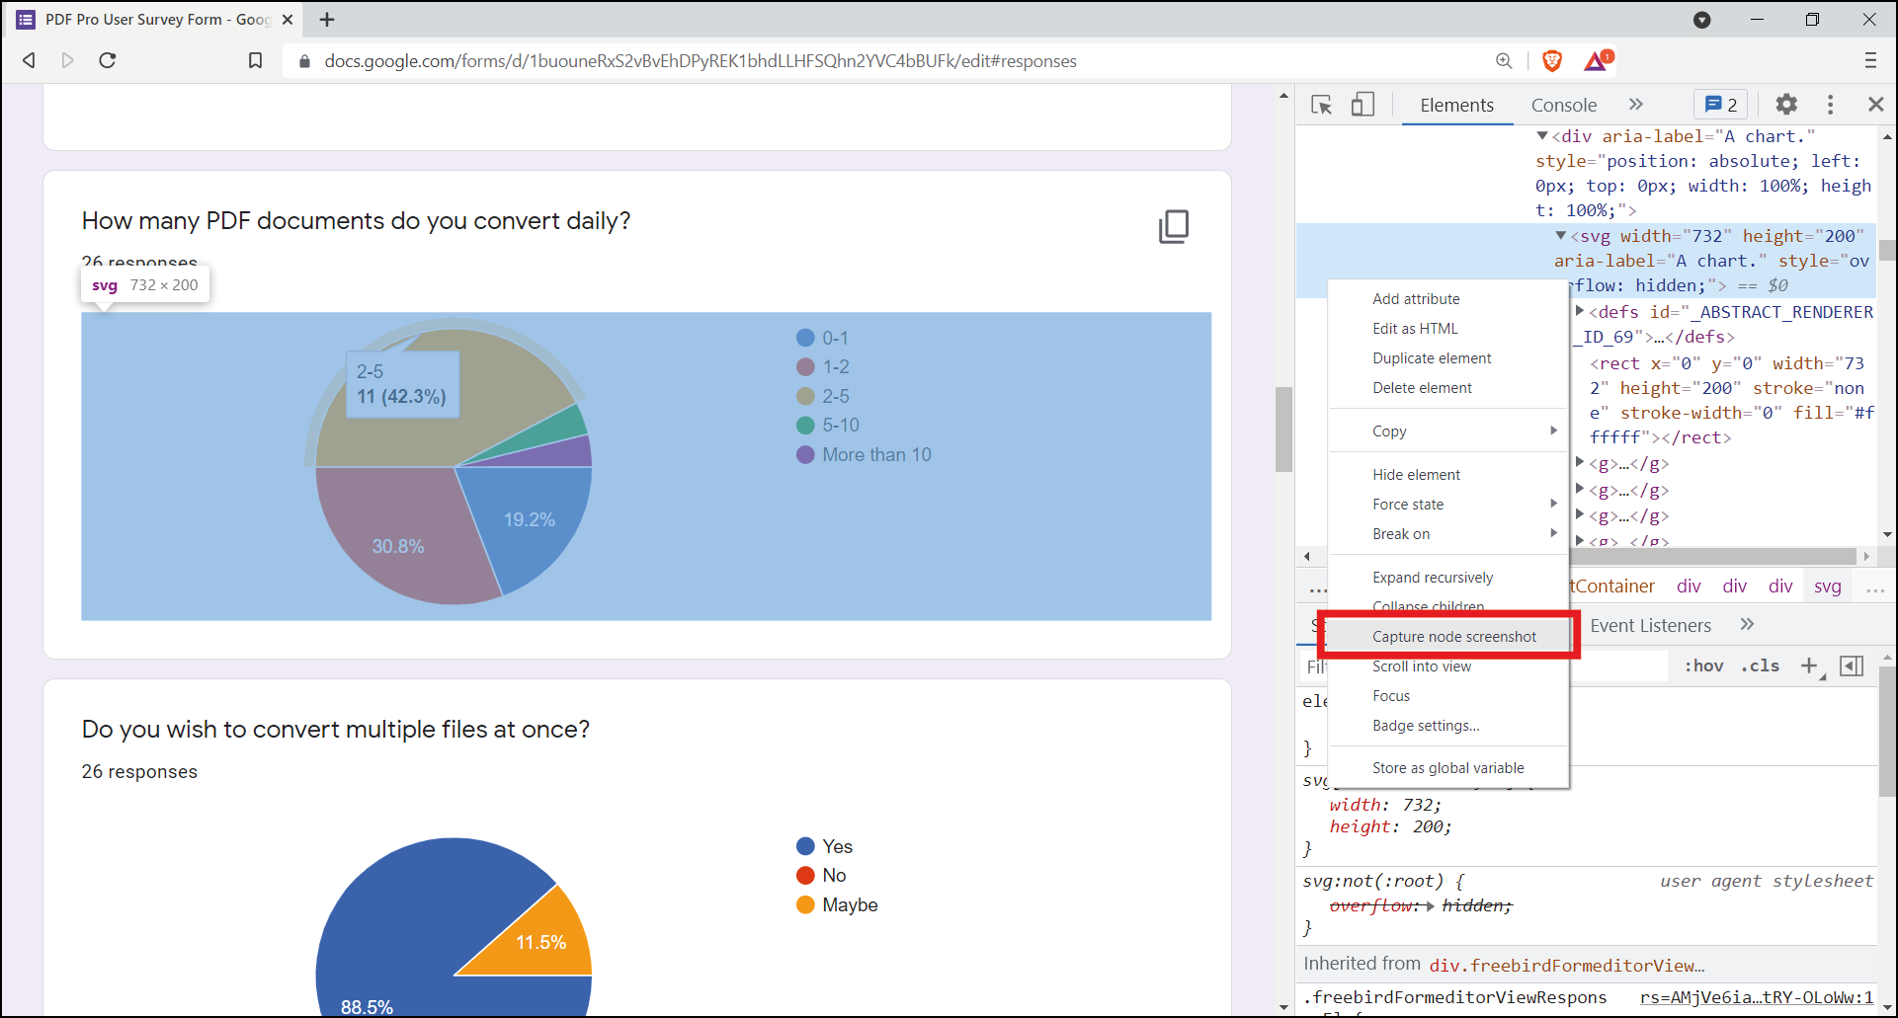Open the Event Listeners tab
Image resolution: width=1898 pixels, height=1018 pixels.
(x=1650, y=625)
